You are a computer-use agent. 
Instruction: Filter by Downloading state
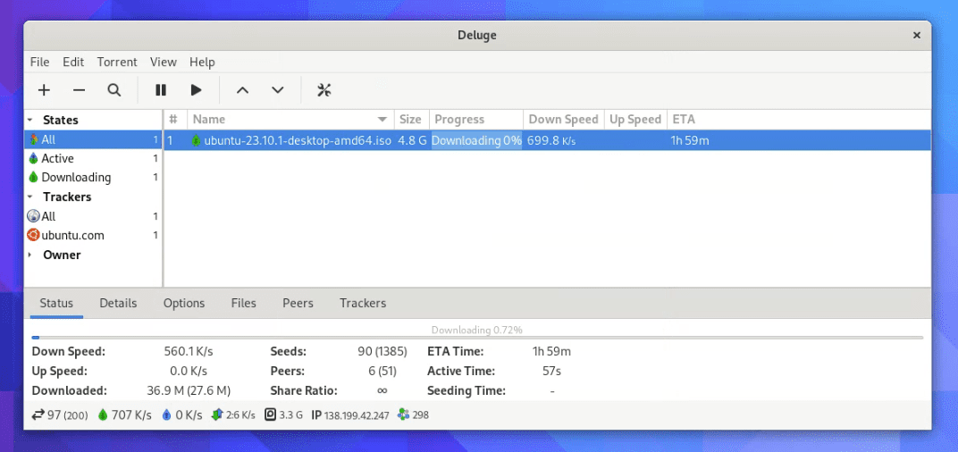click(93, 178)
